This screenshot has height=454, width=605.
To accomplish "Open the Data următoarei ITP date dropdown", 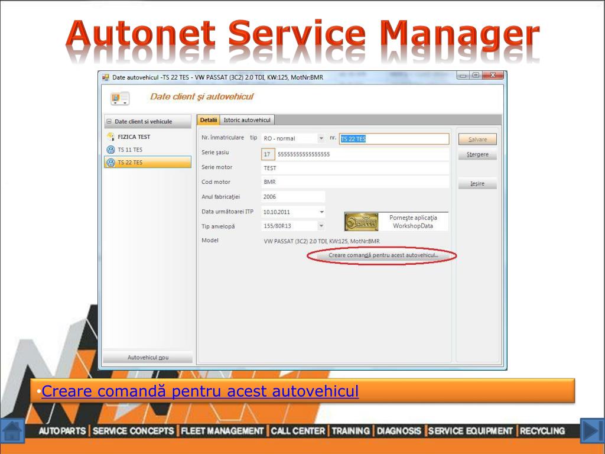I will (x=321, y=212).
